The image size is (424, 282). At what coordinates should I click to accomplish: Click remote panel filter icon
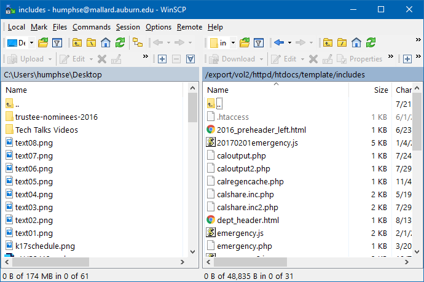[259, 43]
